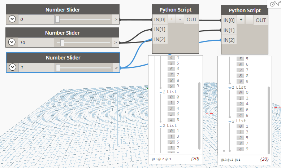Viewport: 281px width, 168px height.
Task: Click scrollbar of second preview bubble
Action: (x=269, y=120)
